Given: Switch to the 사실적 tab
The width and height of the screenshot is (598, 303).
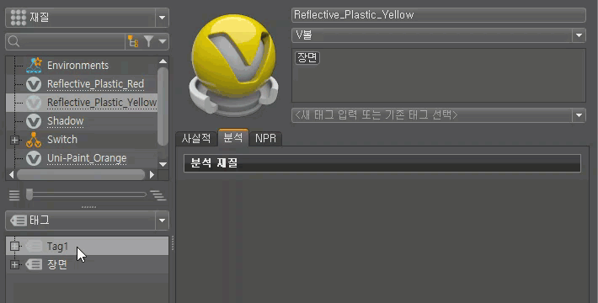Looking at the screenshot, I should [x=196, y=138].
